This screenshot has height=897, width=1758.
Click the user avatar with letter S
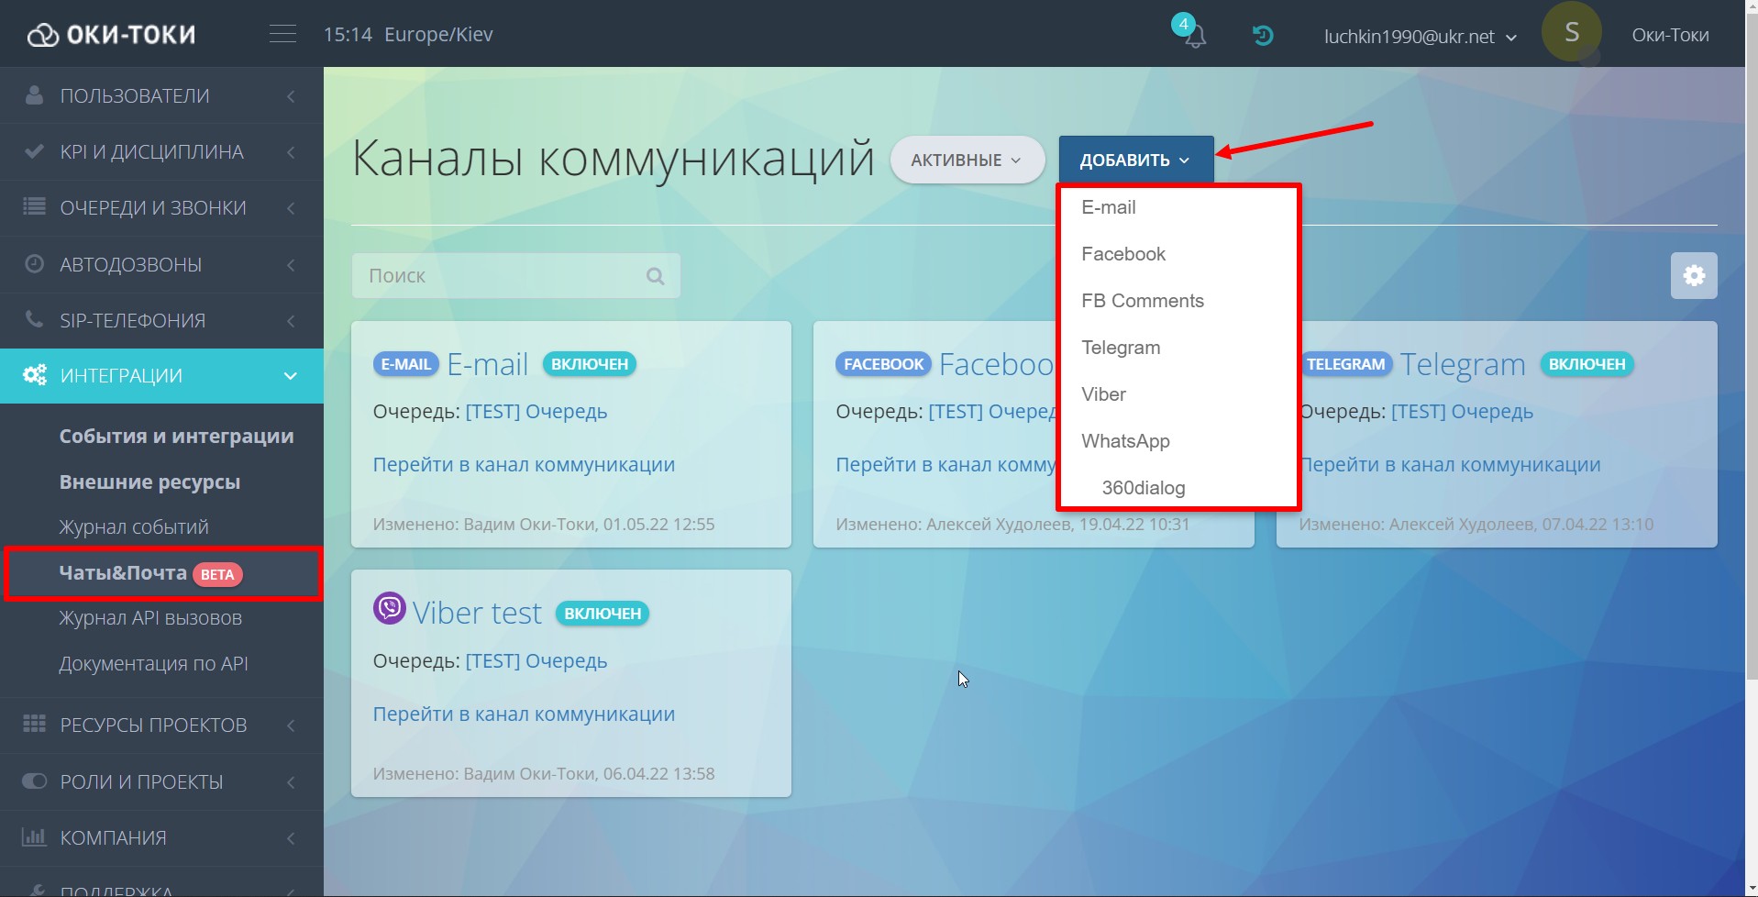click(x=1571, y=33)
